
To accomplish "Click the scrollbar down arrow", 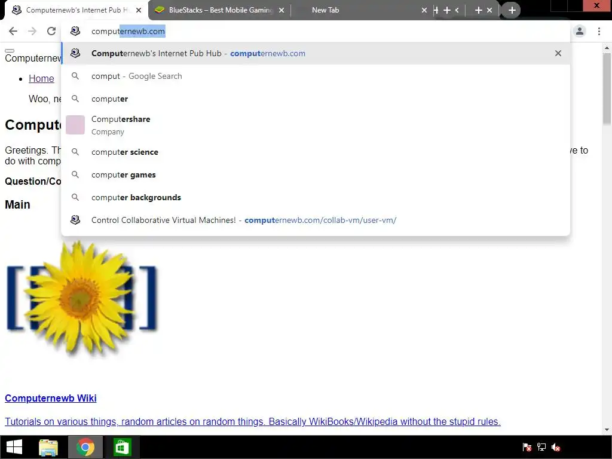I will pyautogui.click(x=607, y=430).
